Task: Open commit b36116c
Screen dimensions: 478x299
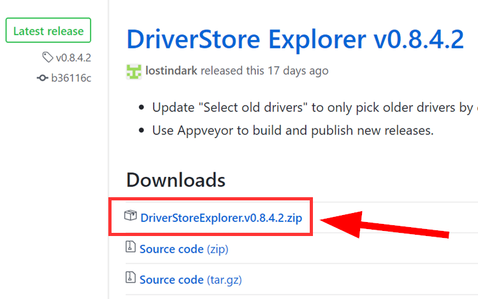Action: click(71, 78)
